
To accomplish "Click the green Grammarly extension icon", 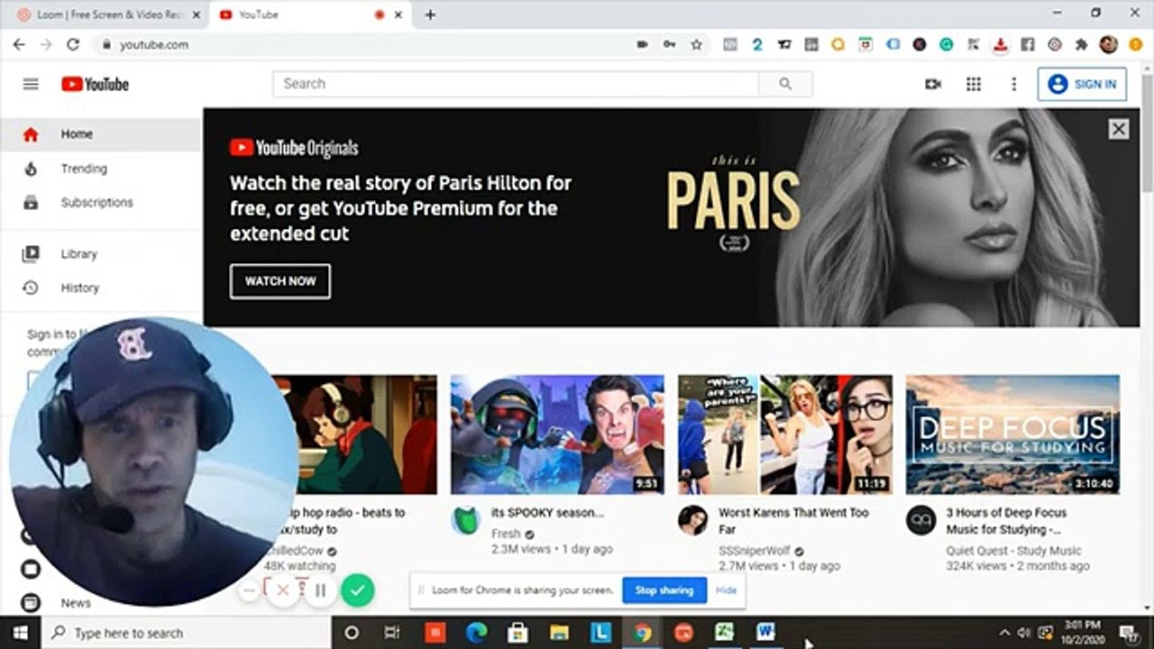I will pyautogui.click(x=947, y=44).
